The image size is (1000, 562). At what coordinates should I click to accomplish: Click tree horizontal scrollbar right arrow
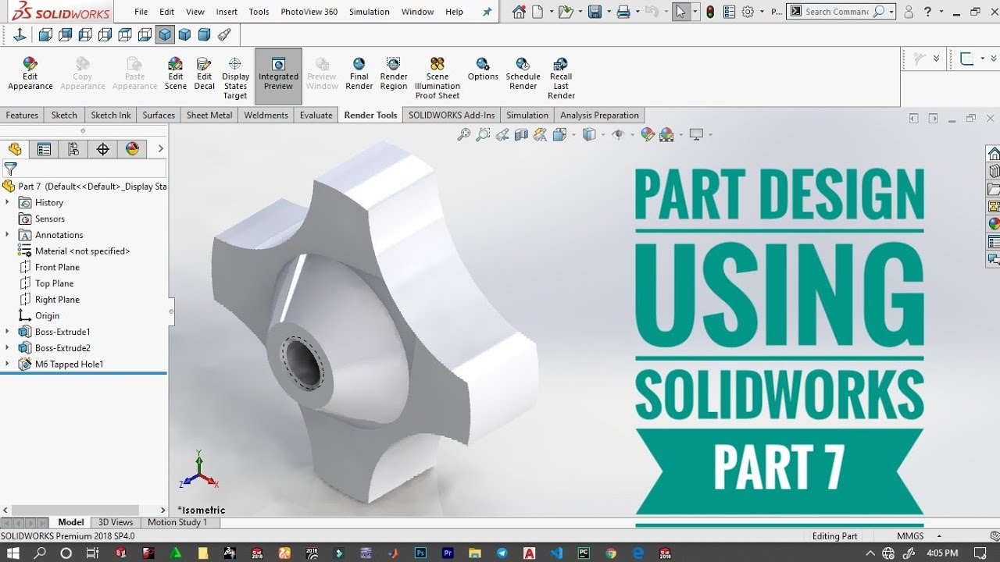click(x=163, y=510)
